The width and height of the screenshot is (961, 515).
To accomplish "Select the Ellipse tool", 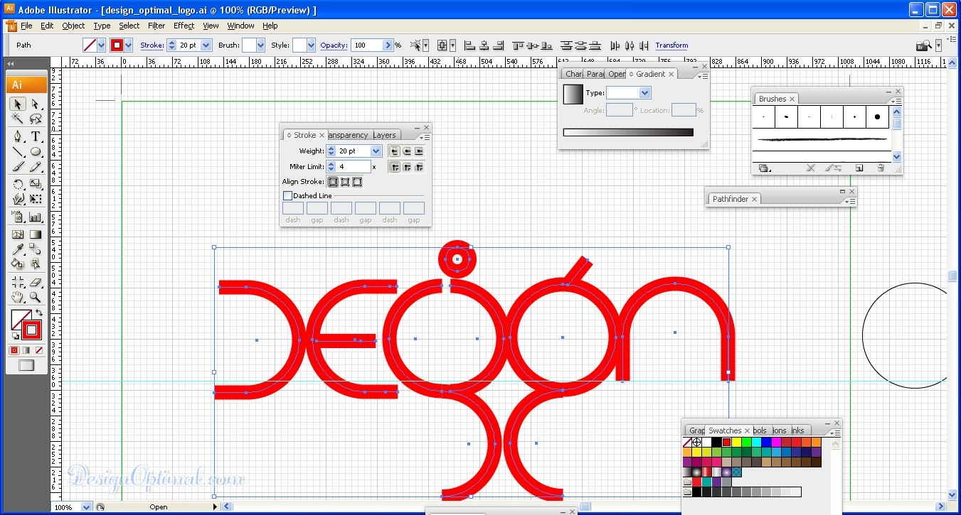I will coord(35,151).
